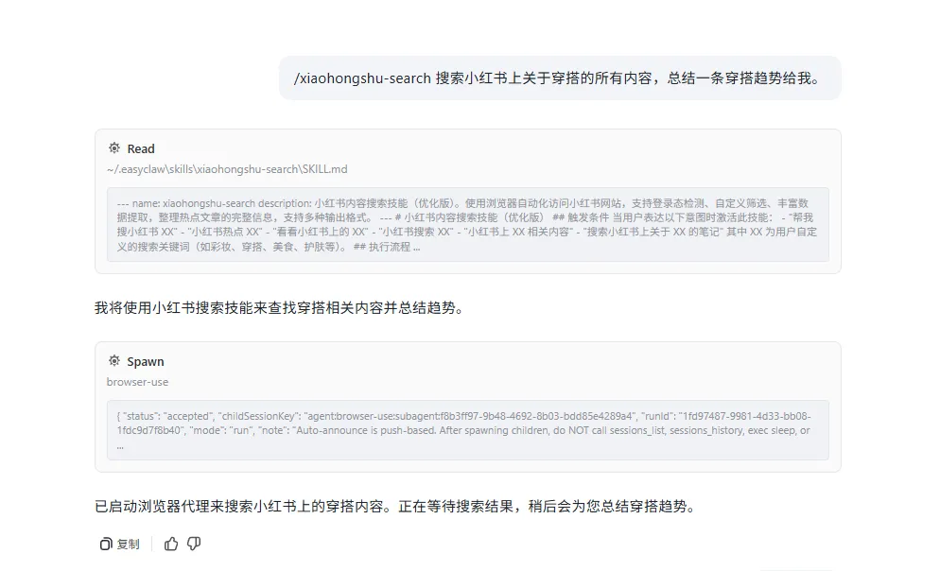Open the Spawn JSON result preview box
This screenshot has width=940, height=571.
tap(467, 430)
